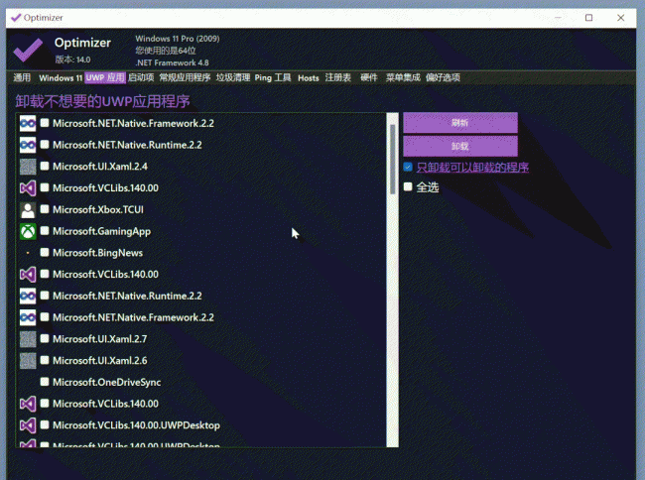Click the icon beside the first Microsoft.NET.Native.Runtime.2.2 row
This screenshot has height=480, width=645.
tap(28, 145)
